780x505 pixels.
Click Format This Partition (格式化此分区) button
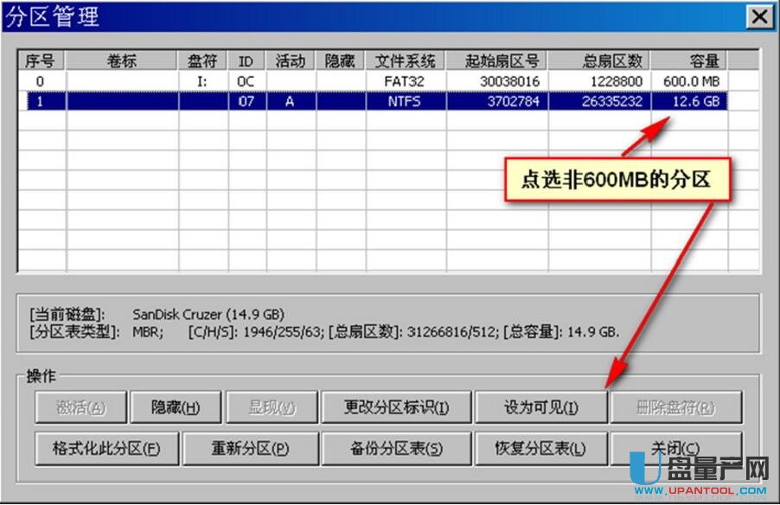coord(107,449)
